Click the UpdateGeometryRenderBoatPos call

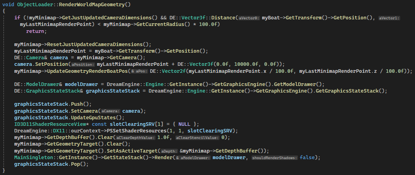(x=87, y=71)
